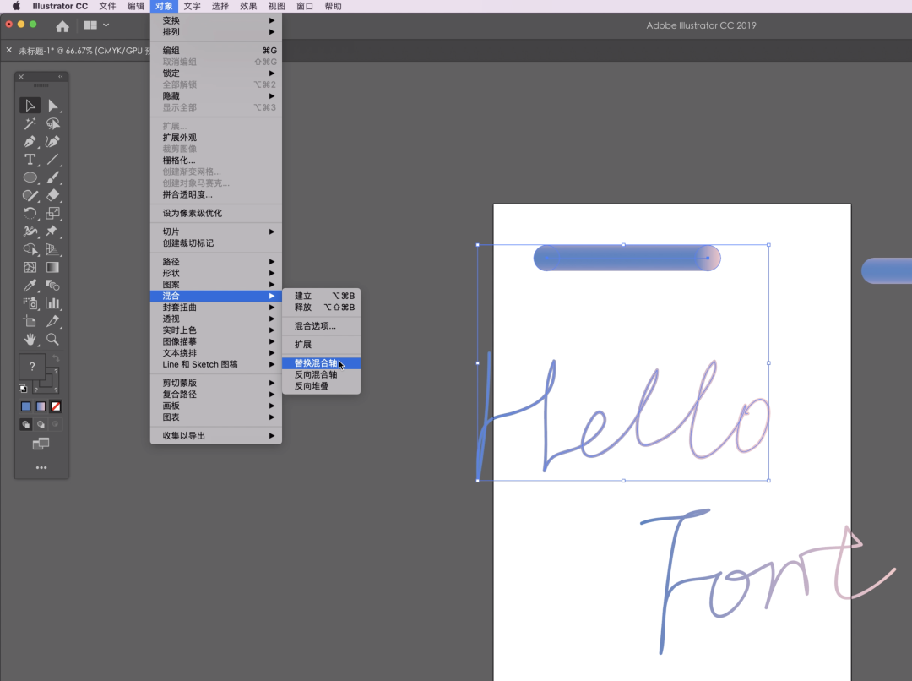The height and width of the screenshot is (681, 912).
Task: Select the Zoom magnifier tool
Action: (x=52, y=339)
